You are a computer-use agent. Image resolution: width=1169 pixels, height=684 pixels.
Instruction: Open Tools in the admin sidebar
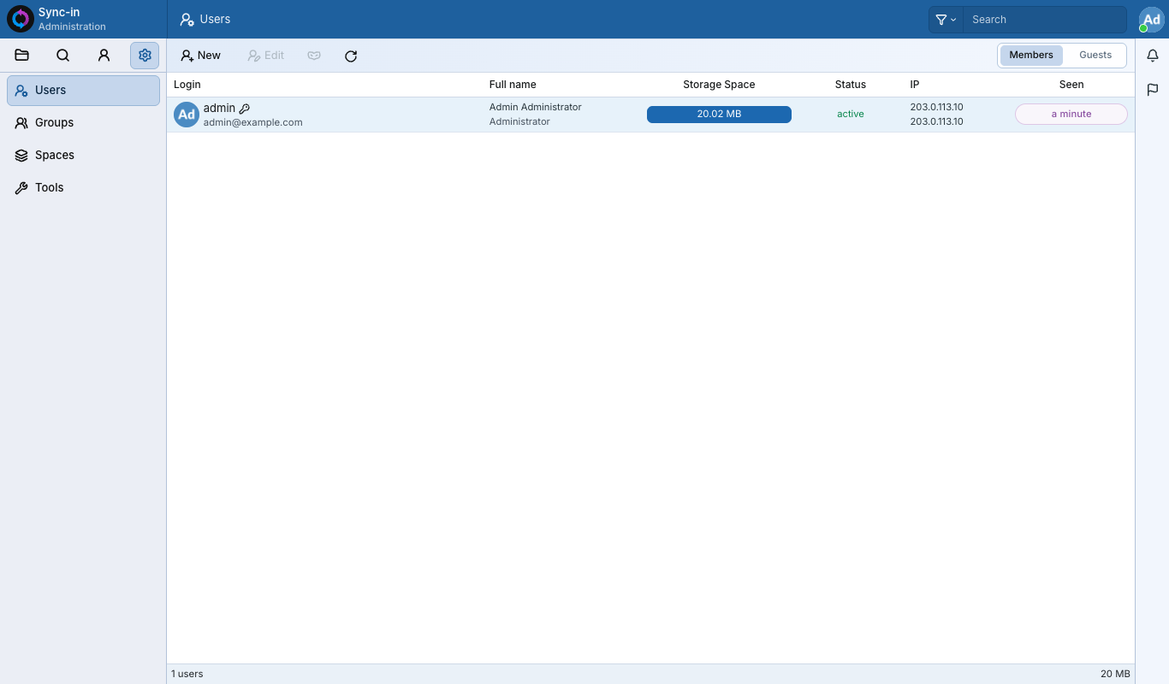(83, 188)
